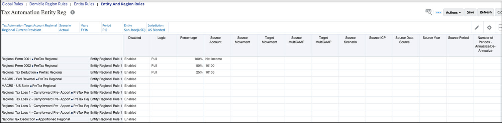
Task: Select the Source MultiGAAP column header
Action: 298,45
